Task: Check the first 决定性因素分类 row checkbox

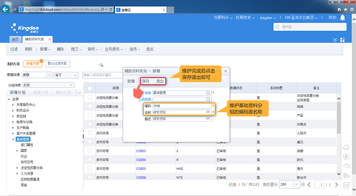Action: tap(90, 98)
